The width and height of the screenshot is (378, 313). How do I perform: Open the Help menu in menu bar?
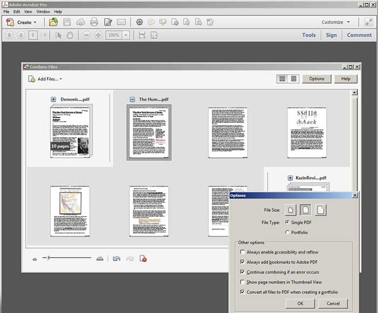click(x=58, y=11)
